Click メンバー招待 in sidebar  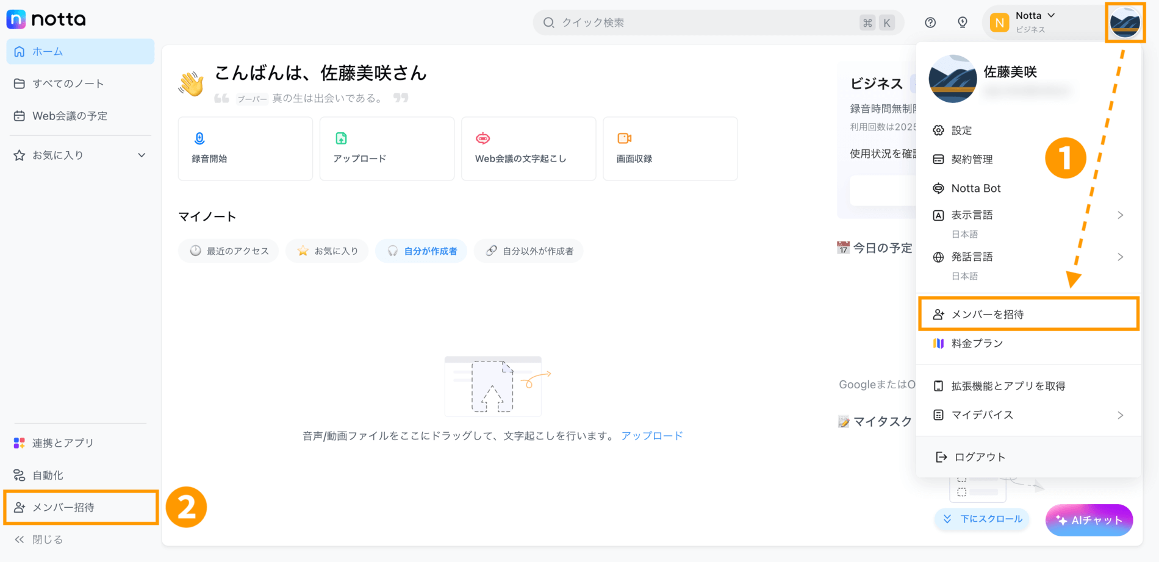[x=80, y=507]
